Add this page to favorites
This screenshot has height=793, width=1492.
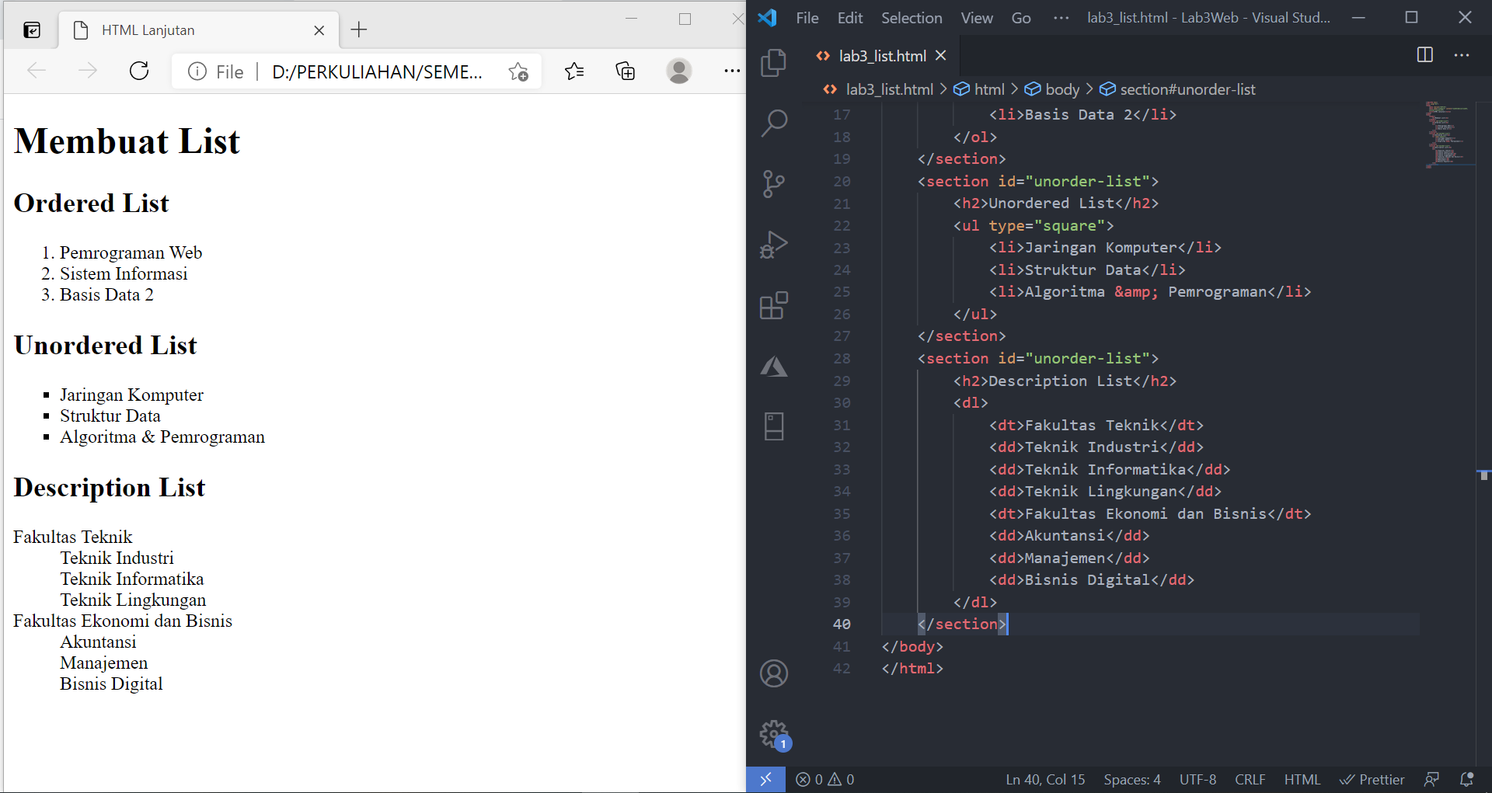point(518,71)
